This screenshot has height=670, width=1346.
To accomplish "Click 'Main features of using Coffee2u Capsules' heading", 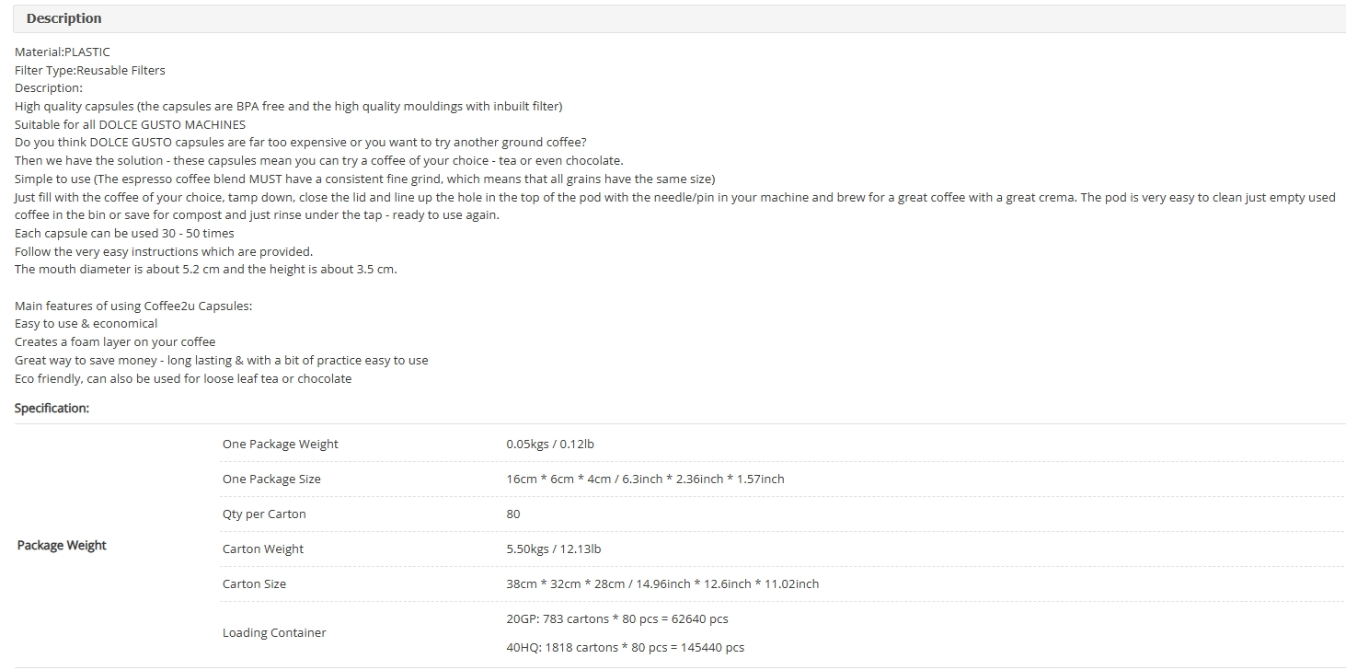I will pyautogui.click(x=133, y=306).
